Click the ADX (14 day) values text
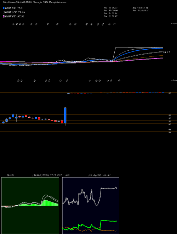The image size is (177, 234). (x=99, y=175)
